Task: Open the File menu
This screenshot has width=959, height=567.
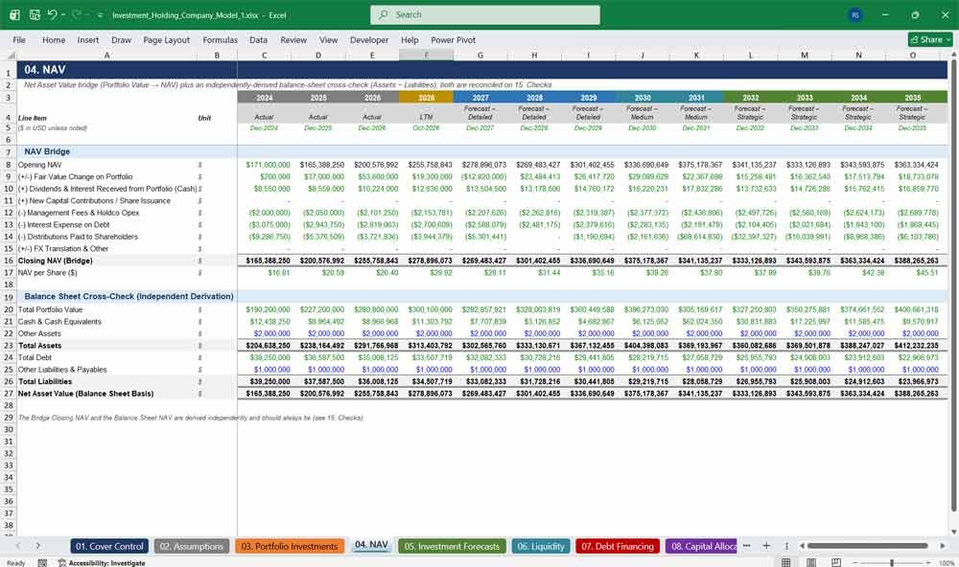Action: pos(19,39)
